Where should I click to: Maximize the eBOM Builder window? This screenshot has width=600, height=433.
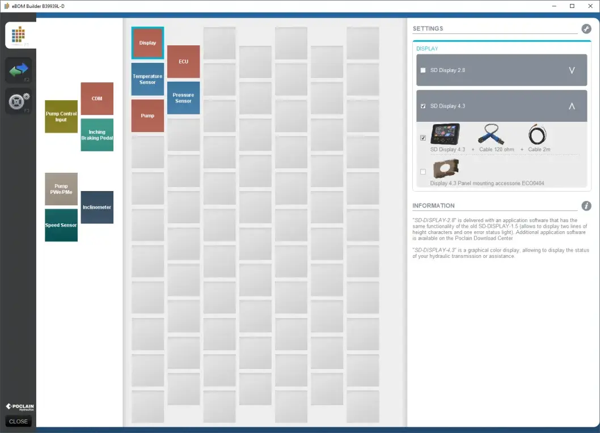click(572, 6)
